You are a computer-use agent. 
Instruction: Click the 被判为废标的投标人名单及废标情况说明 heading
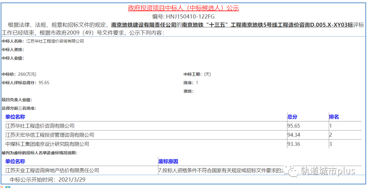tap(39, 153)
